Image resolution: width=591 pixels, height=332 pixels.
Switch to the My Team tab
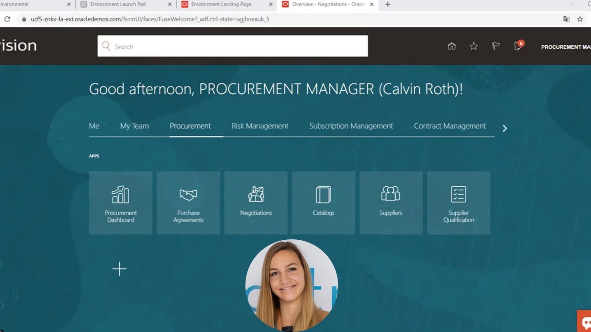134,126
